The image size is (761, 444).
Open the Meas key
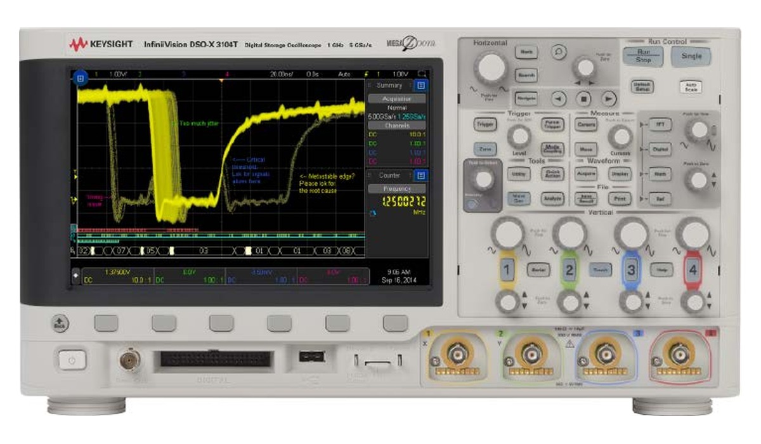(x=585, y=149)
